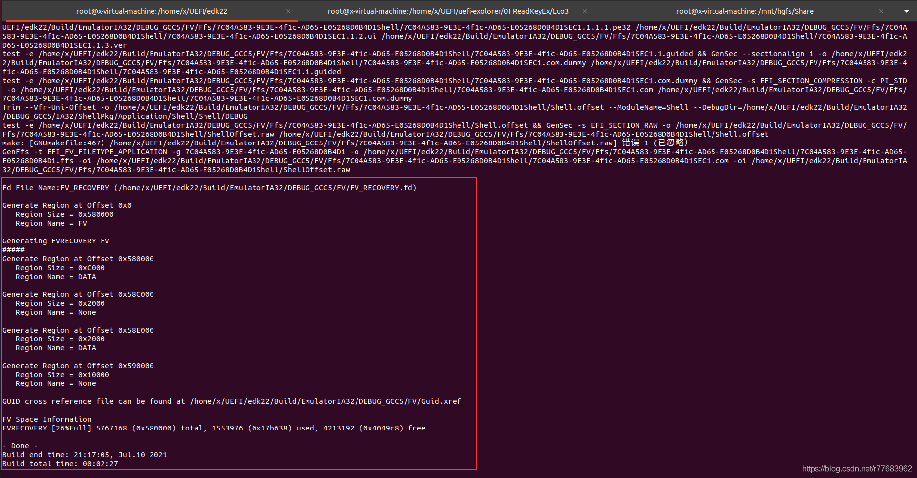Image resolution: width=917 pixels, height=478 pixels.
Task: Click 'Generate Region at Offset 0x58C000' line
Action: point(78,294)
